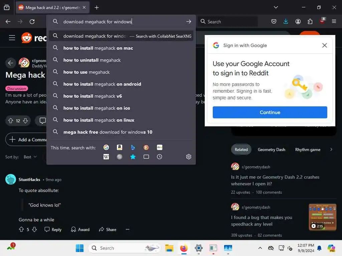Viewport: 342px width, 256px height.
Task: Choose suggestion 'how to install megahack v6'
Action: coord(121,96)
